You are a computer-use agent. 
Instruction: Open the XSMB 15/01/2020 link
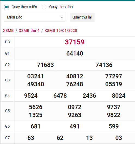tap(61, 30)
